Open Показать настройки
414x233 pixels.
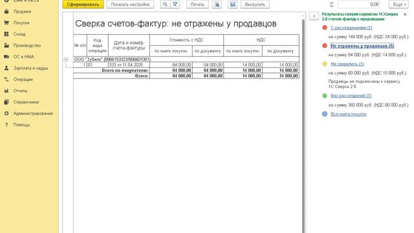(130, 5)
